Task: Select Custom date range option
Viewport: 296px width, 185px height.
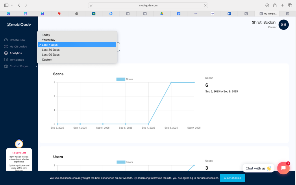Action: coord(47,60)
